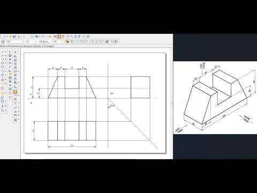Open the text size 12 dropdown

(31, 41)
